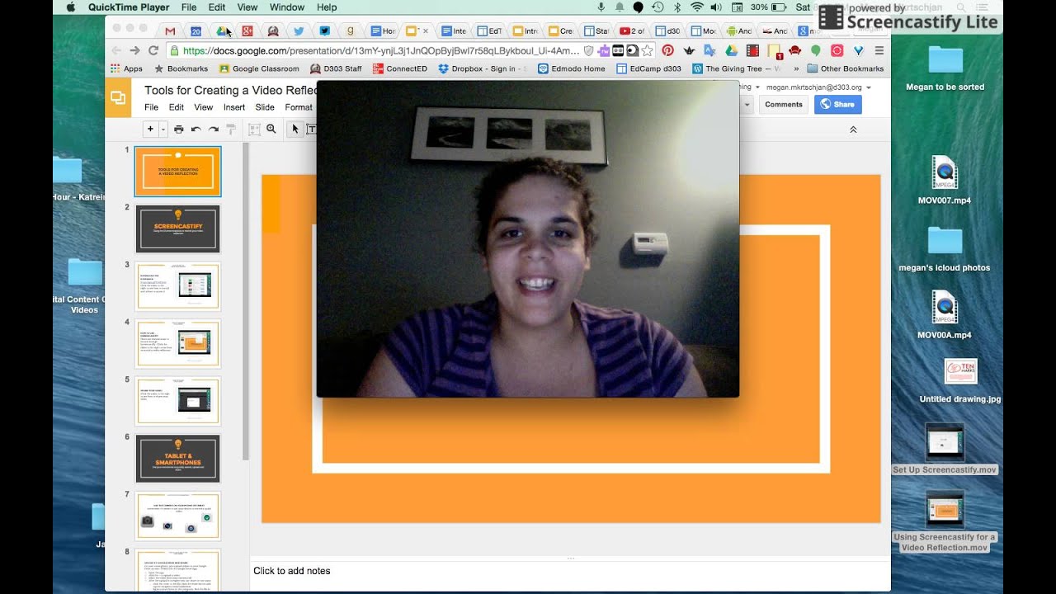
Task: Select the paint format roller tool
Action: click(x=231, y=129)
